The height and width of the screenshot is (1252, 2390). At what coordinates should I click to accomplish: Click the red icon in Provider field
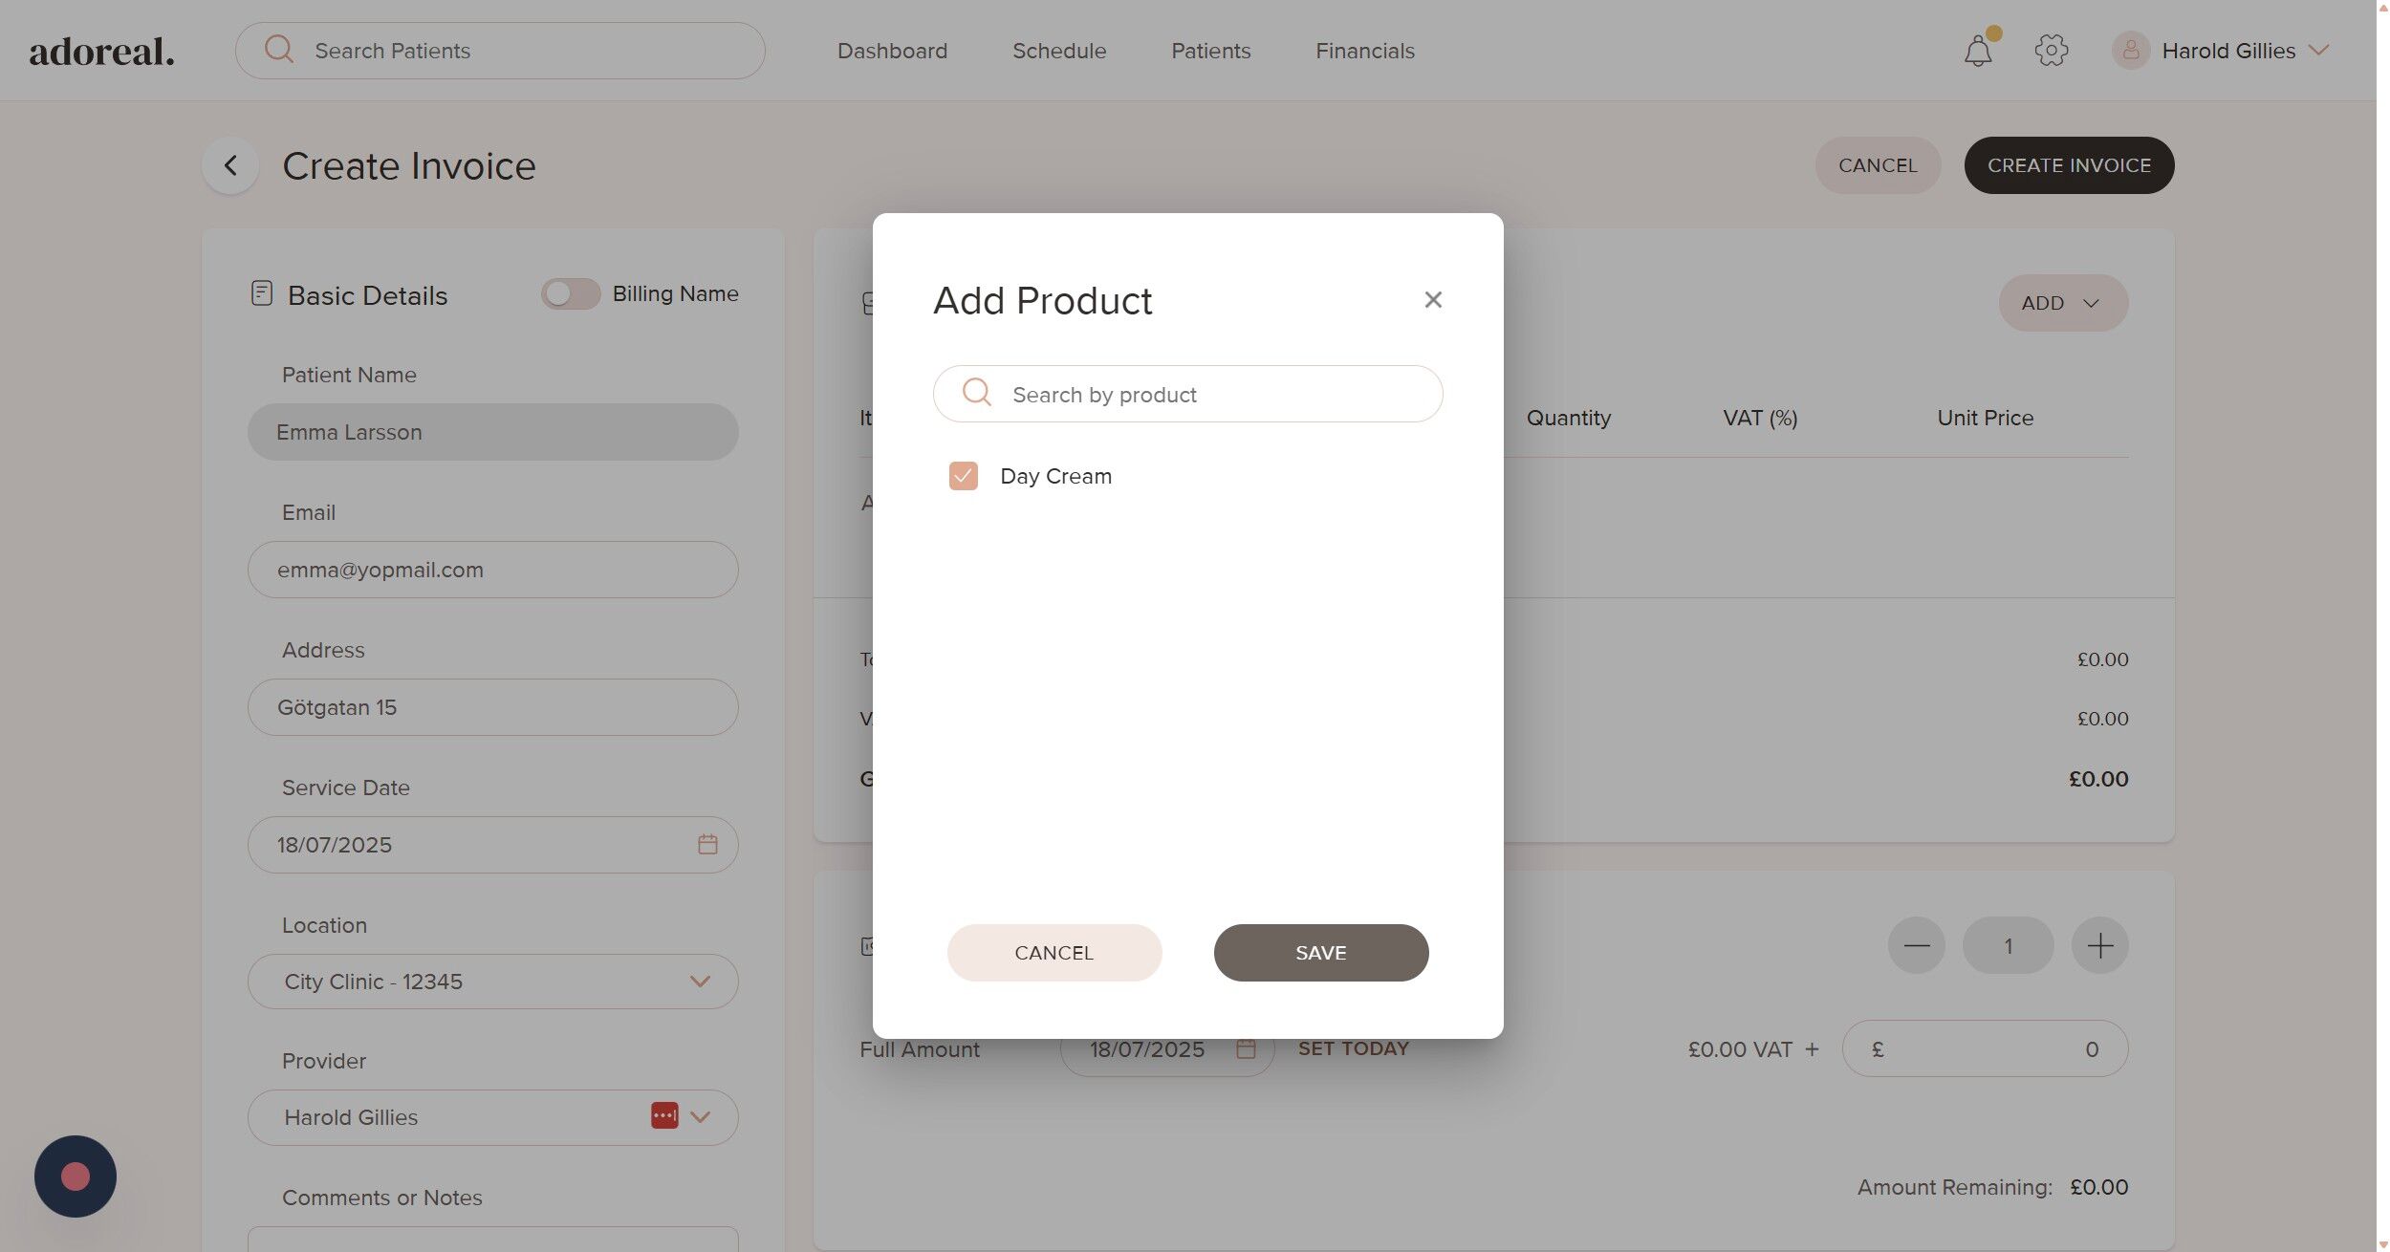point(664,1115)
